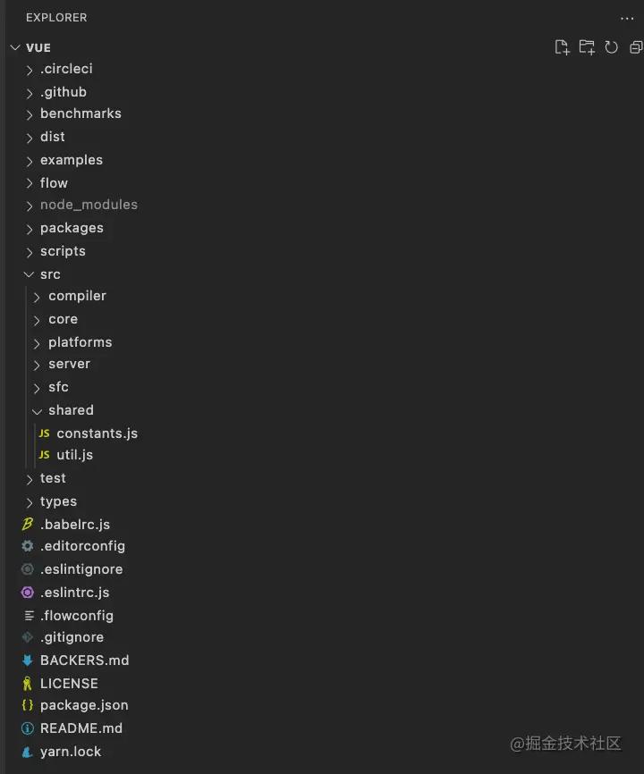The image size is (644, 774).
Task: Collapse the VUE project root
Action: pos(15,47)
